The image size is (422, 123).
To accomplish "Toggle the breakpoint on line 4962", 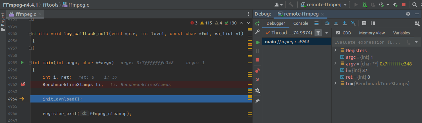I will click(x=23, y=84).
